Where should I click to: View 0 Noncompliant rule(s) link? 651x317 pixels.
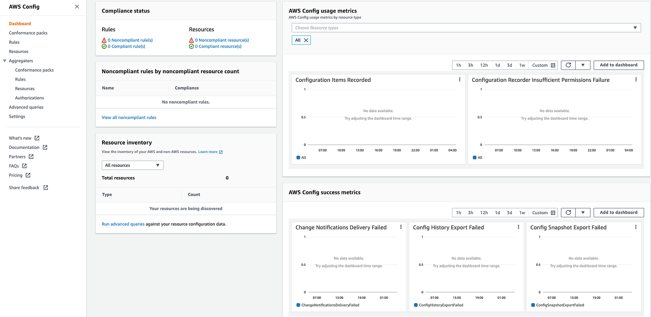(130, 40)
